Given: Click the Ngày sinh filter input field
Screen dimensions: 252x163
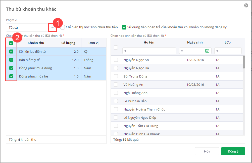Looking at the screenshot, I should [x=195, y=51].
